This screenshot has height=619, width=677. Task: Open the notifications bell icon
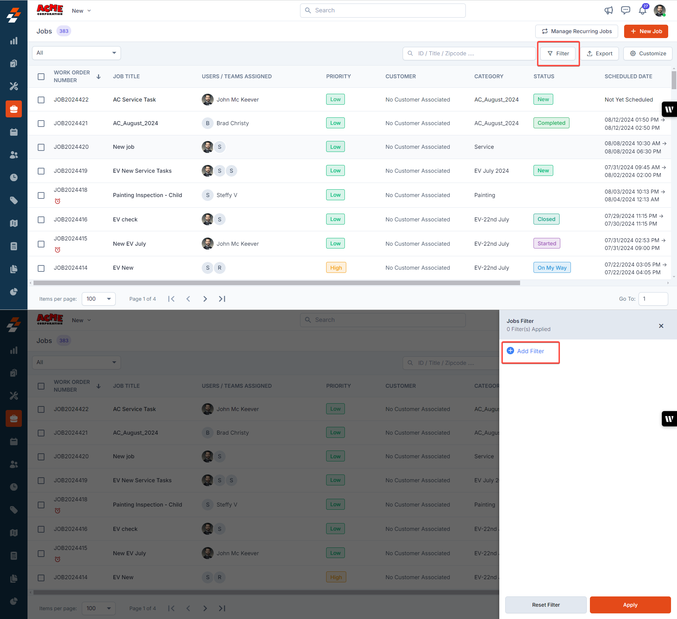[642, 10]
